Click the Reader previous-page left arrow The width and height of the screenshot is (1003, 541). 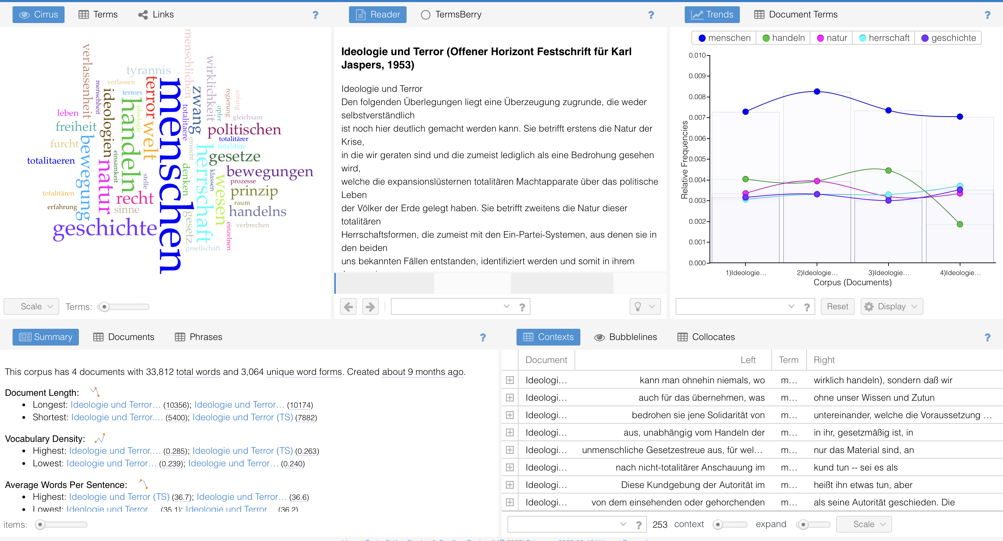pos(348,306)
